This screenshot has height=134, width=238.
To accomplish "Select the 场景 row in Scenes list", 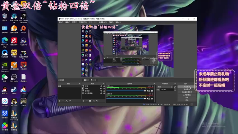I will pyautogui.click(x=69, y=86).
